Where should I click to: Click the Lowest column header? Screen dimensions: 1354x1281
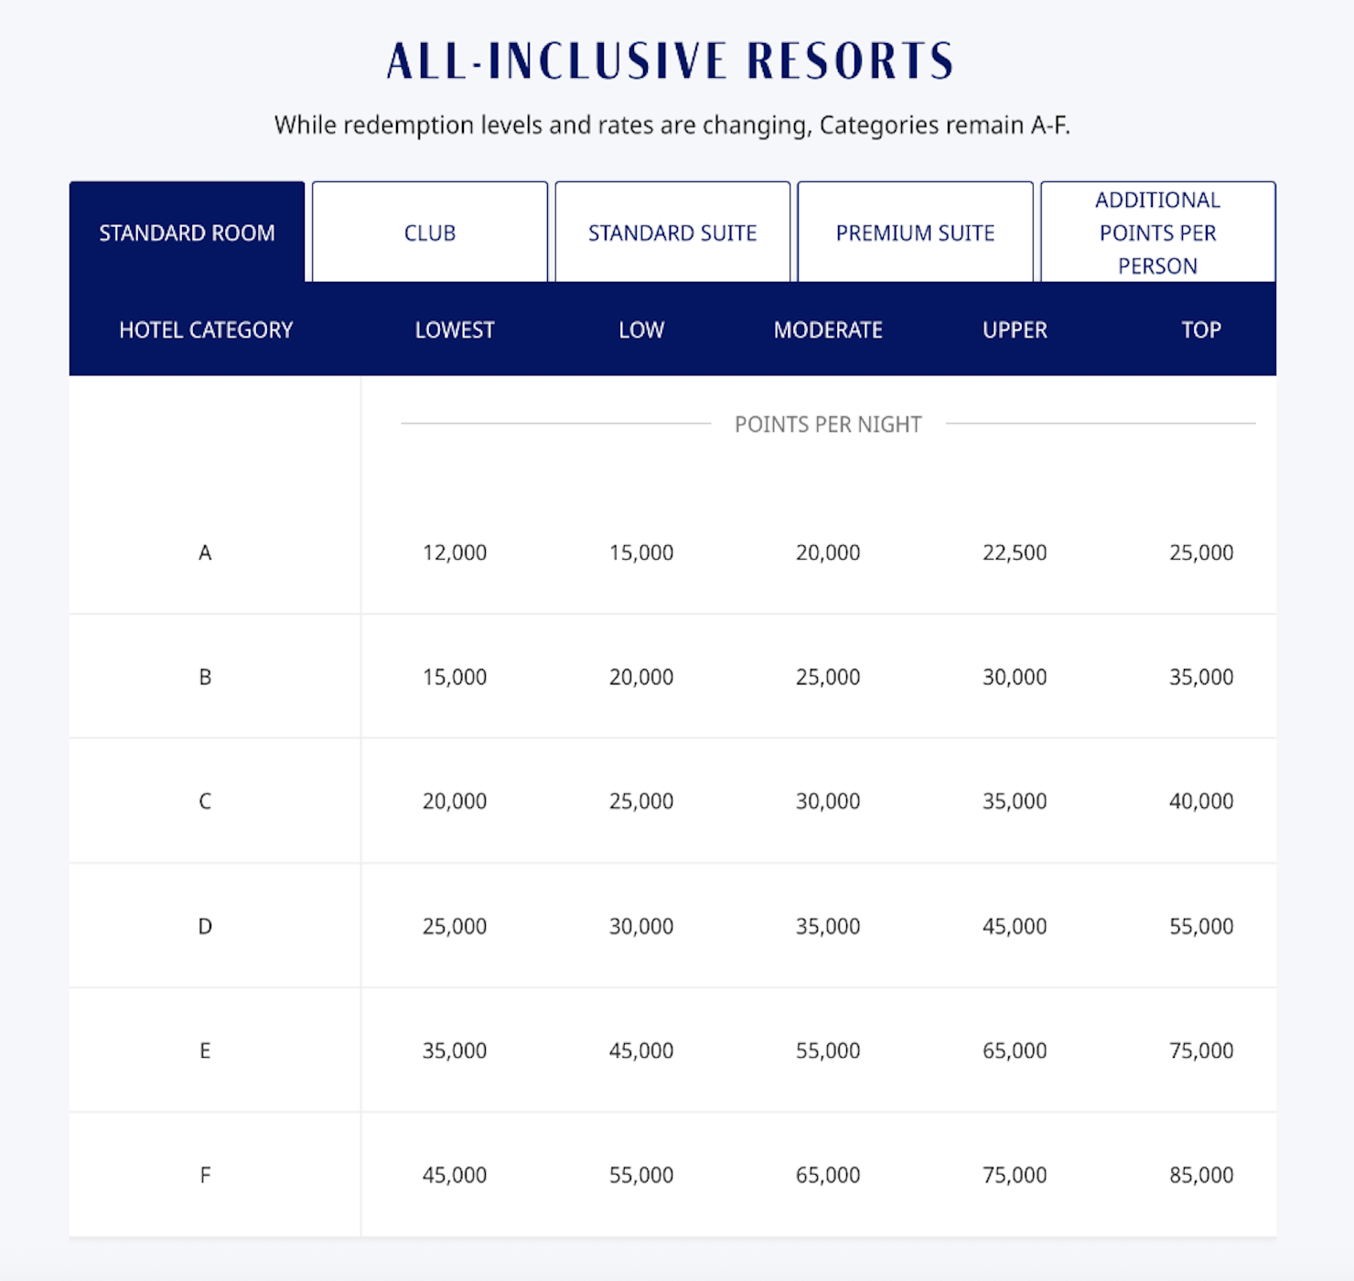(456, 330)
